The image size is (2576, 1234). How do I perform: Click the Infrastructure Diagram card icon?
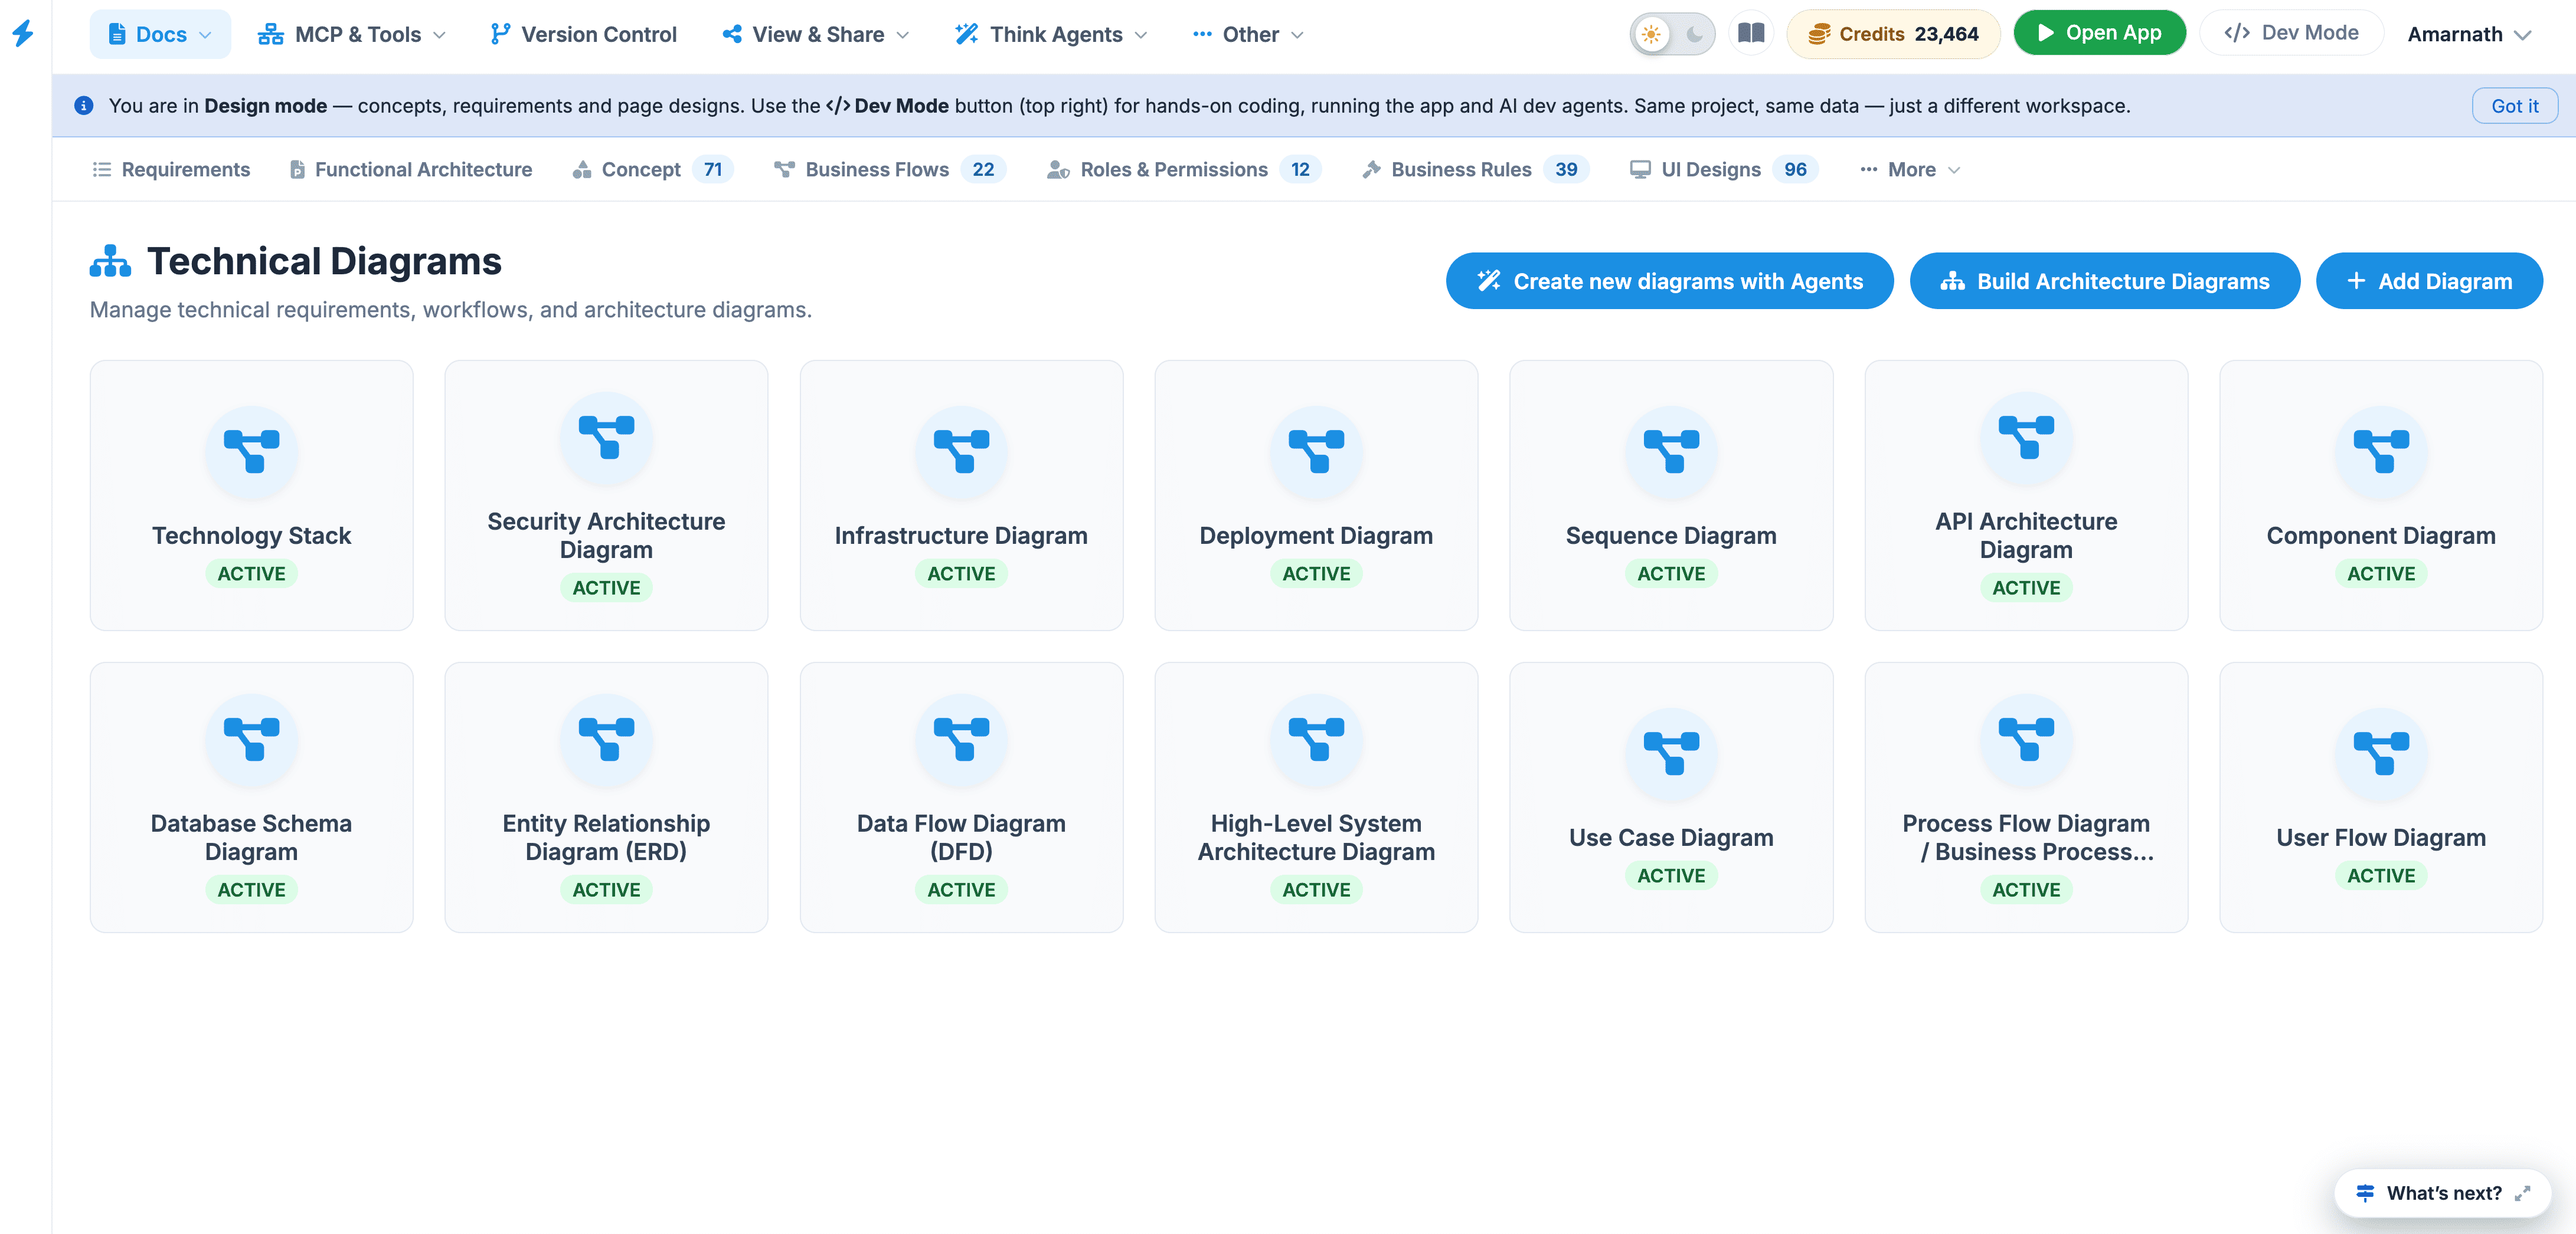pyautogui.click(x=961, y=452)
